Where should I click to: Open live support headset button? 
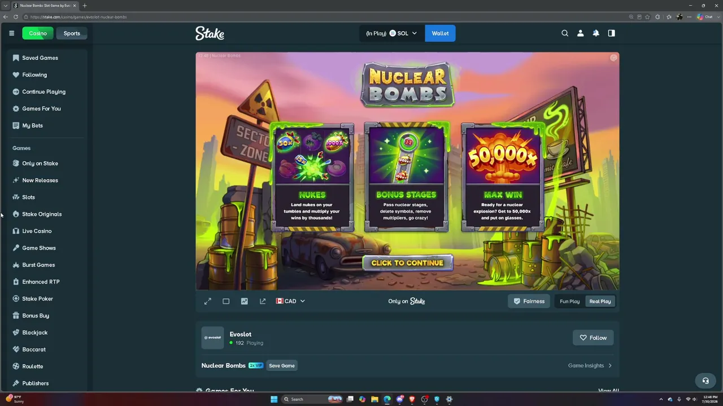coord(705,381)
